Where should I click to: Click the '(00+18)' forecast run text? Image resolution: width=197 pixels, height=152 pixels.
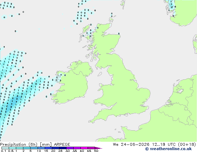tap(187, 145)
